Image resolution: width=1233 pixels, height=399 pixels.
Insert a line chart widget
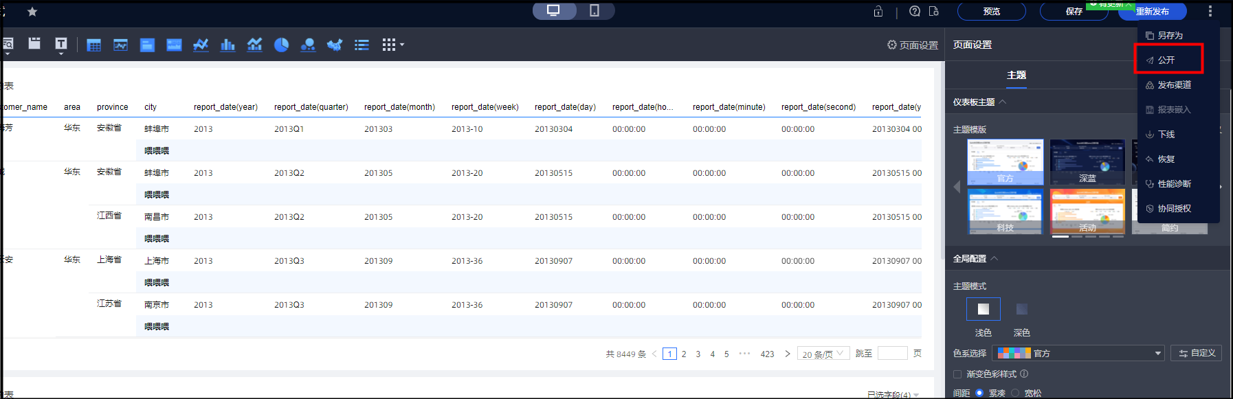201,45
